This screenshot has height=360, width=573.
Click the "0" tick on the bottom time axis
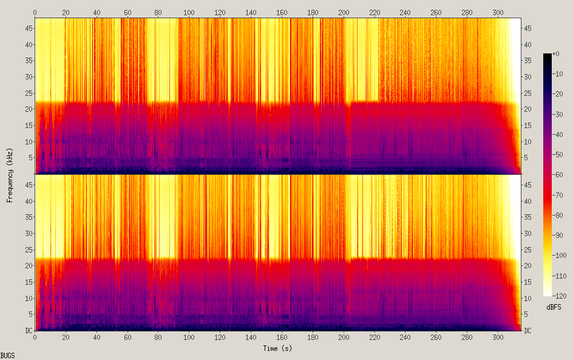(35, 337)
